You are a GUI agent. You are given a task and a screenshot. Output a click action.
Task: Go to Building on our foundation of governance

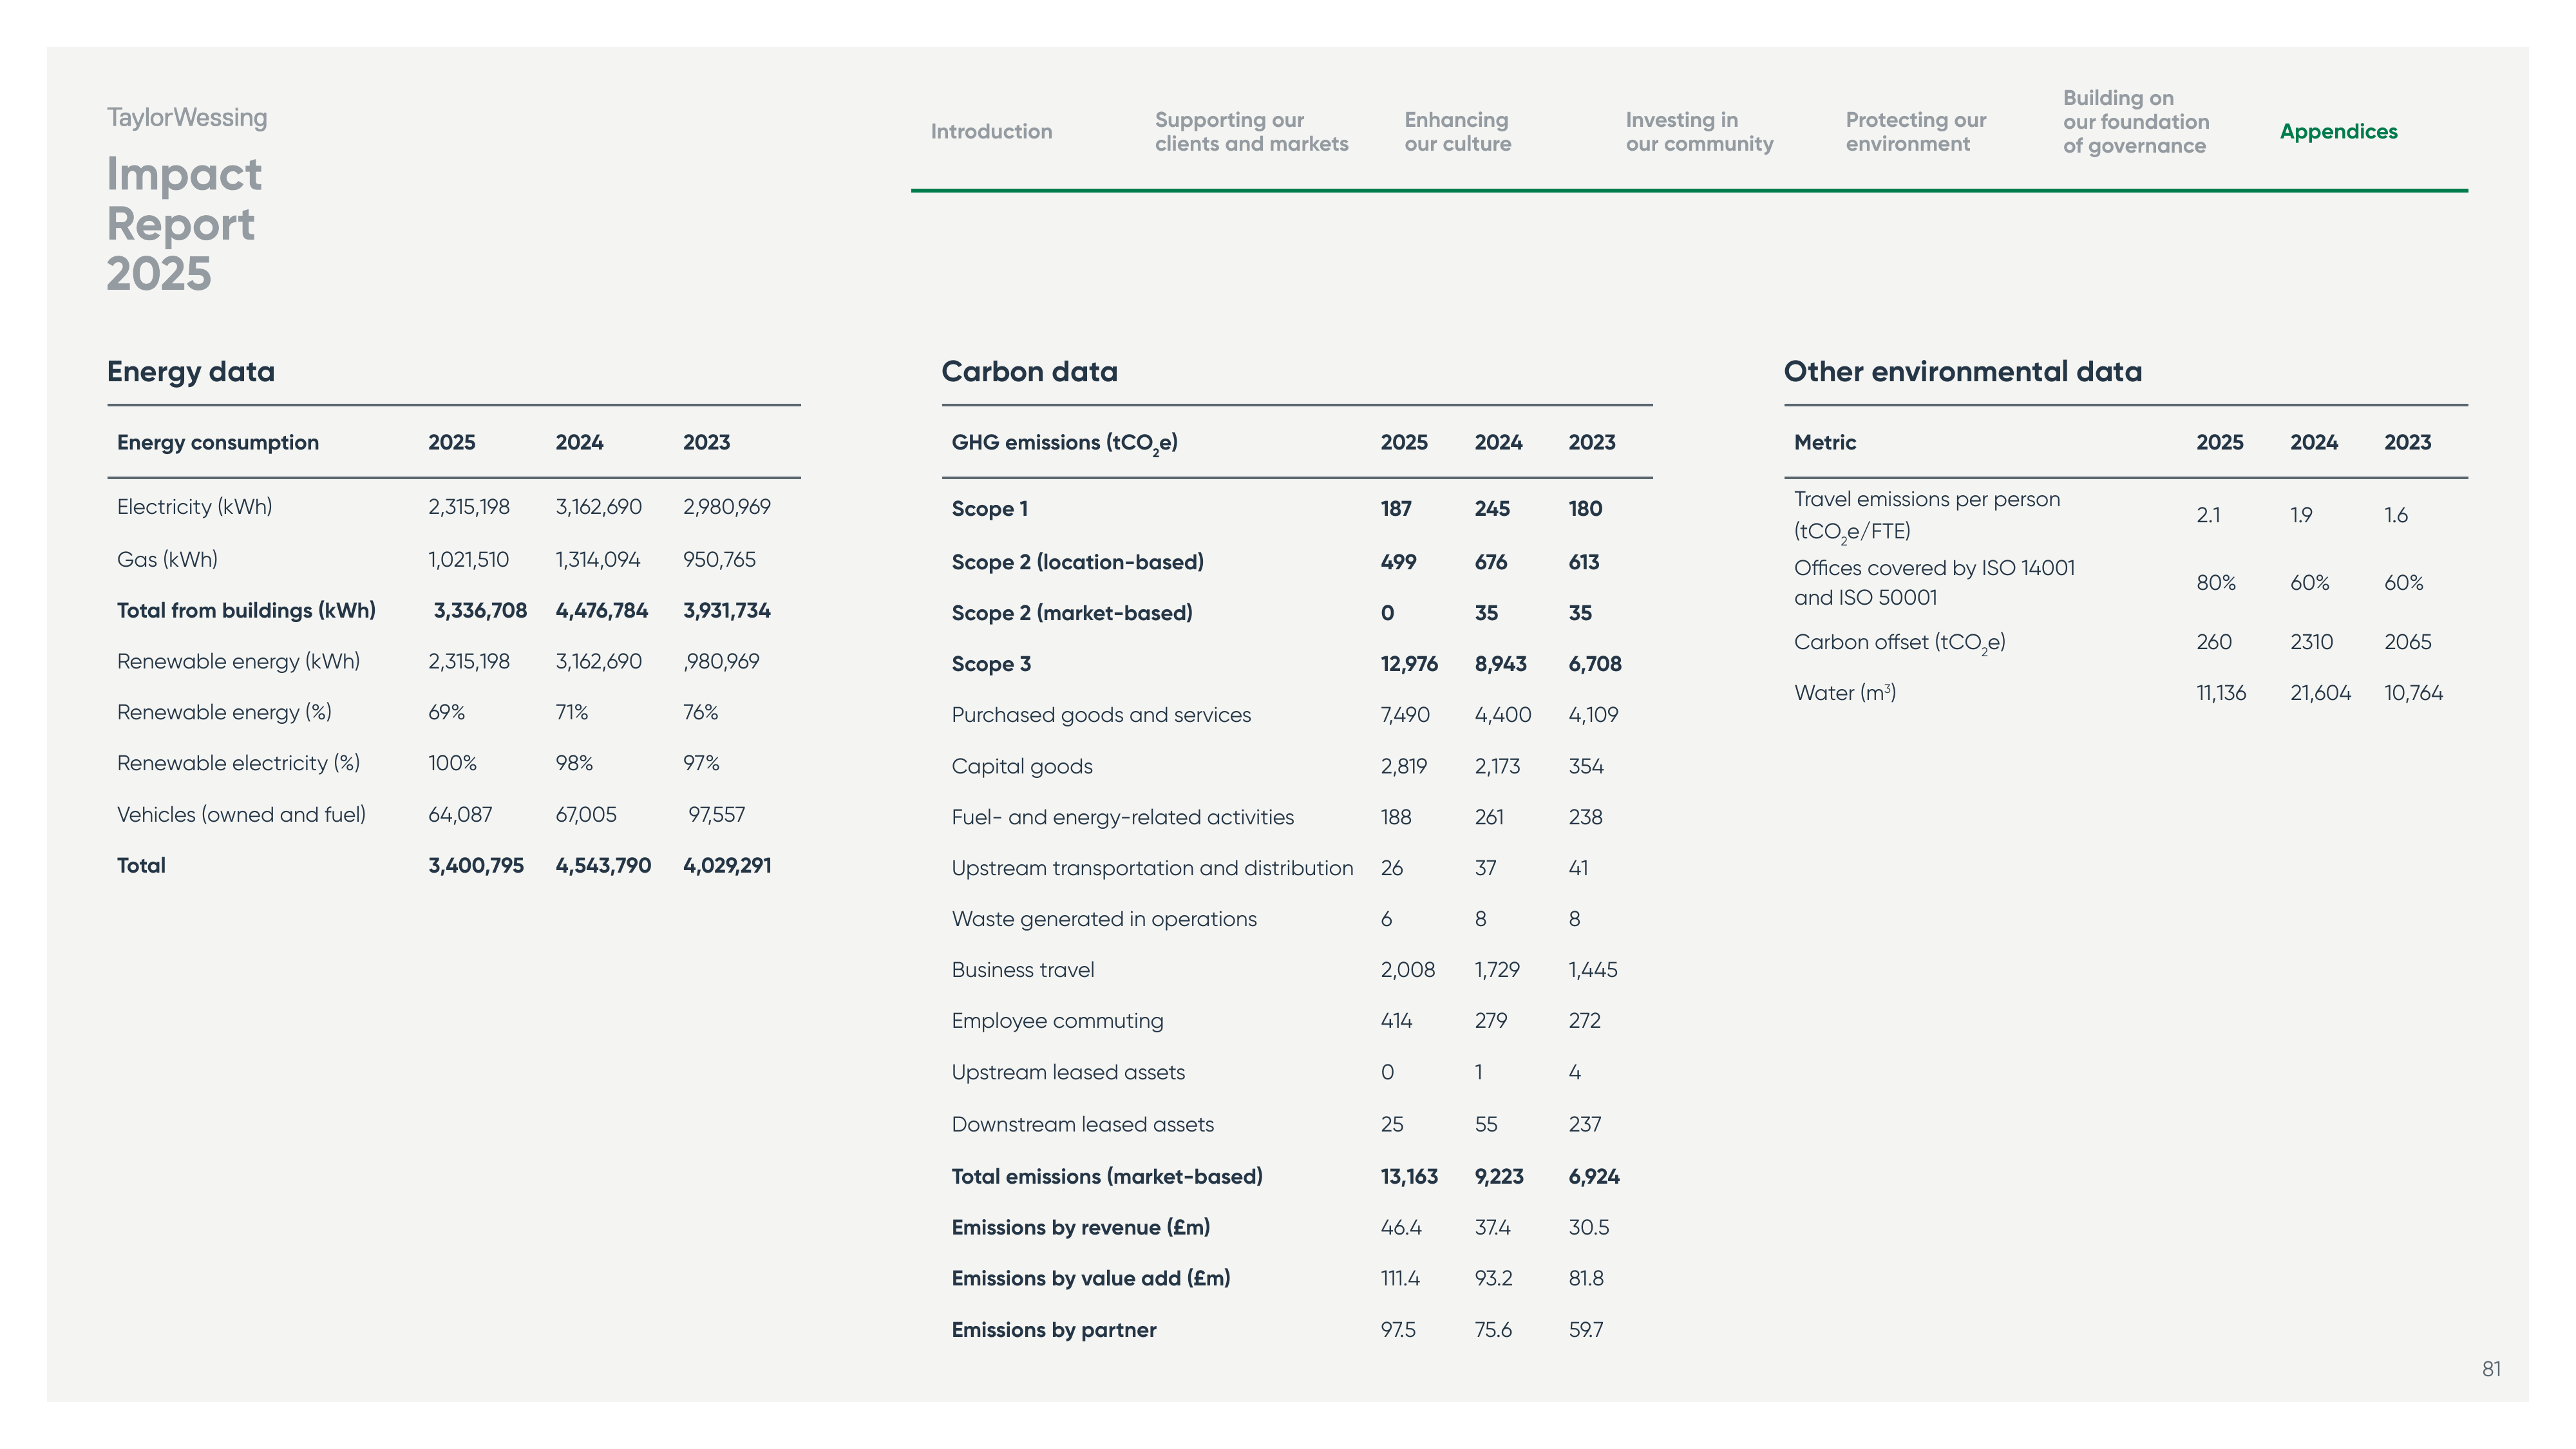click(x=2136, y=122)
